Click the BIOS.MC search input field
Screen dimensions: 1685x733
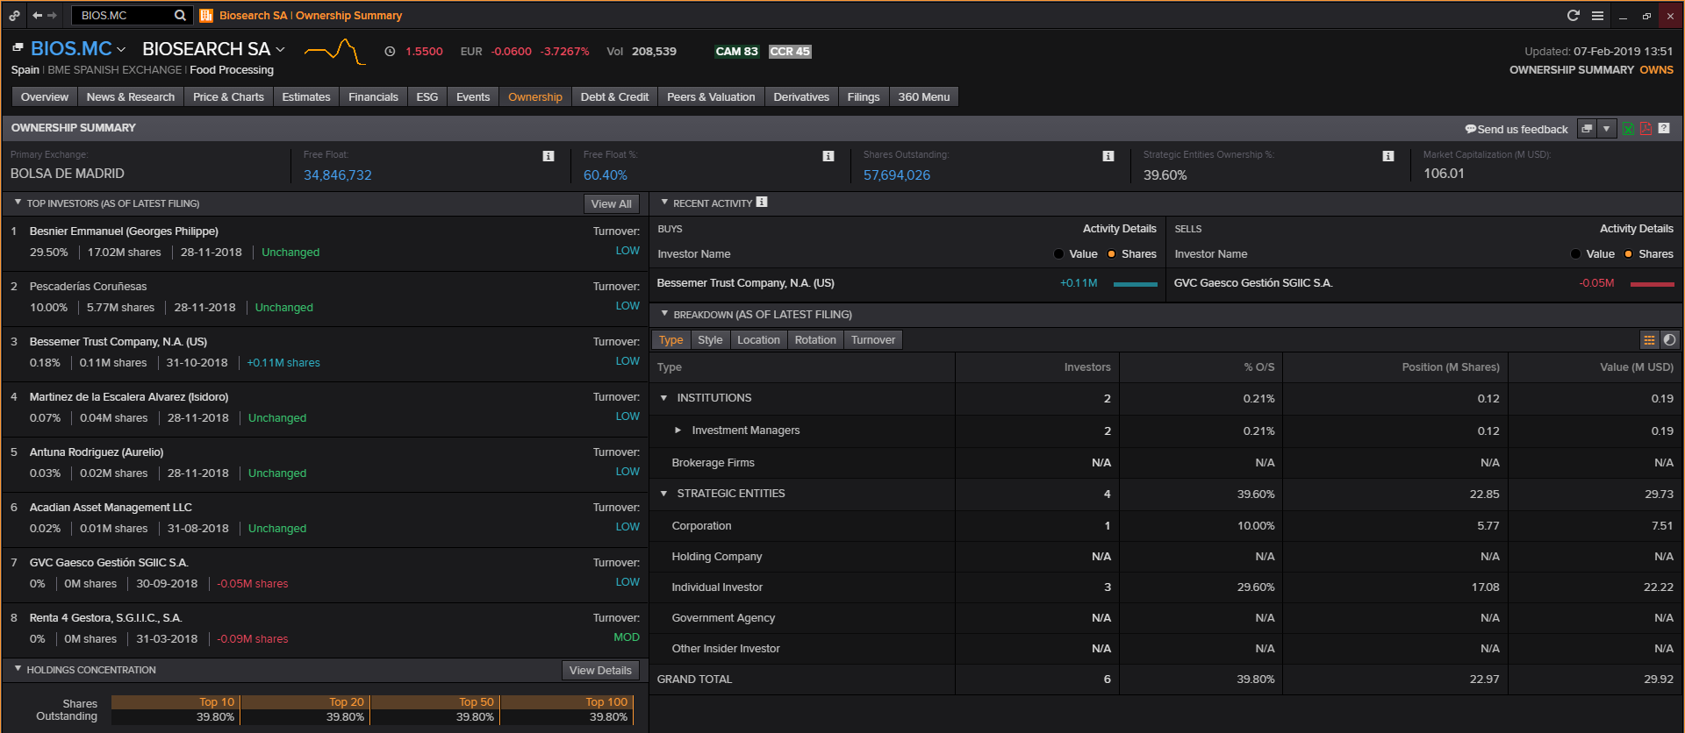[x=123, y=16]
